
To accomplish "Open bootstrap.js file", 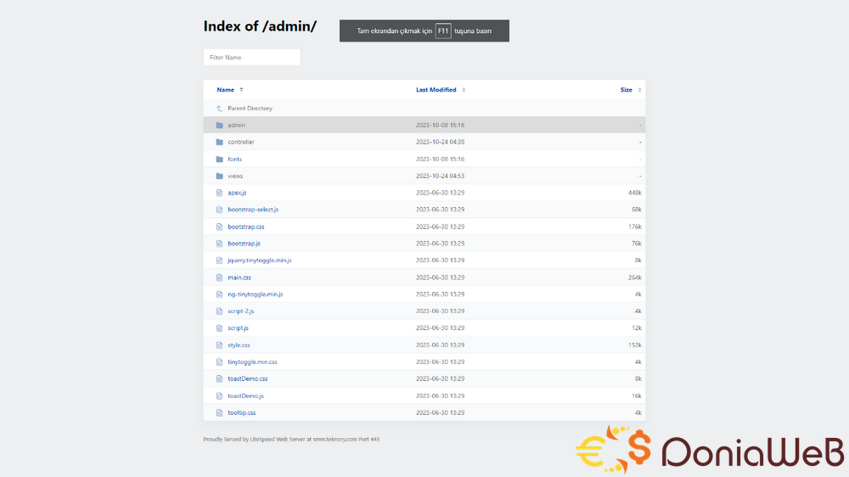I will (244, 244).
